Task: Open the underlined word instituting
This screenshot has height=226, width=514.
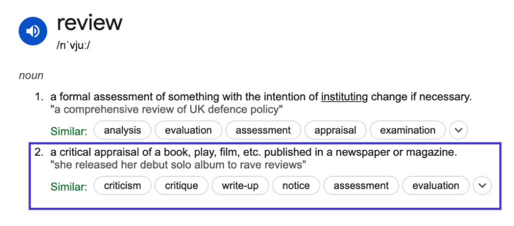Action: tap(344, 97)
